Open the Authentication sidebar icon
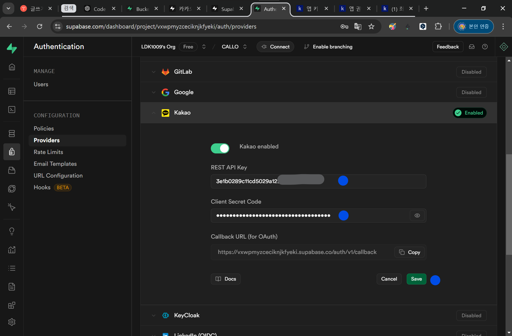 coord(12,152)
